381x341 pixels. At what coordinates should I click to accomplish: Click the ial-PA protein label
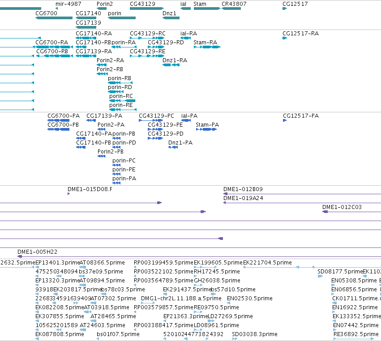pyautogui.click(x=189, y=116)
